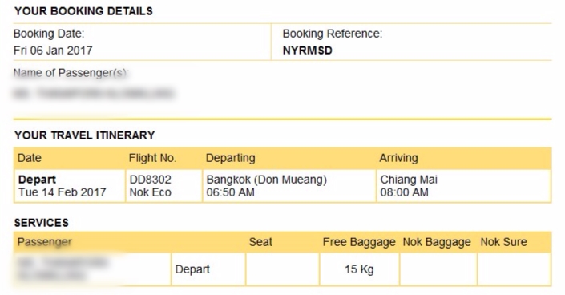Click the departure date Tue 14 Feb 2017
Screen dimensions: 565x295
(x=63, y=192)
